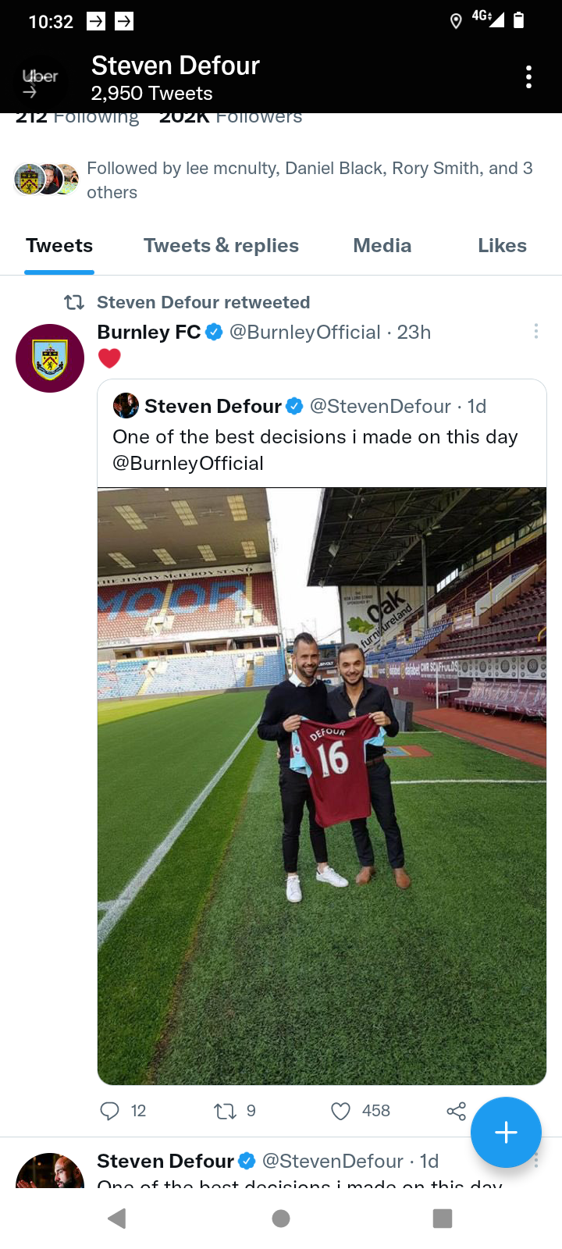Viewport: 562px width, 1249px height.
Task: Like the tweet with heart icon
Action: tap(341, 1111)
